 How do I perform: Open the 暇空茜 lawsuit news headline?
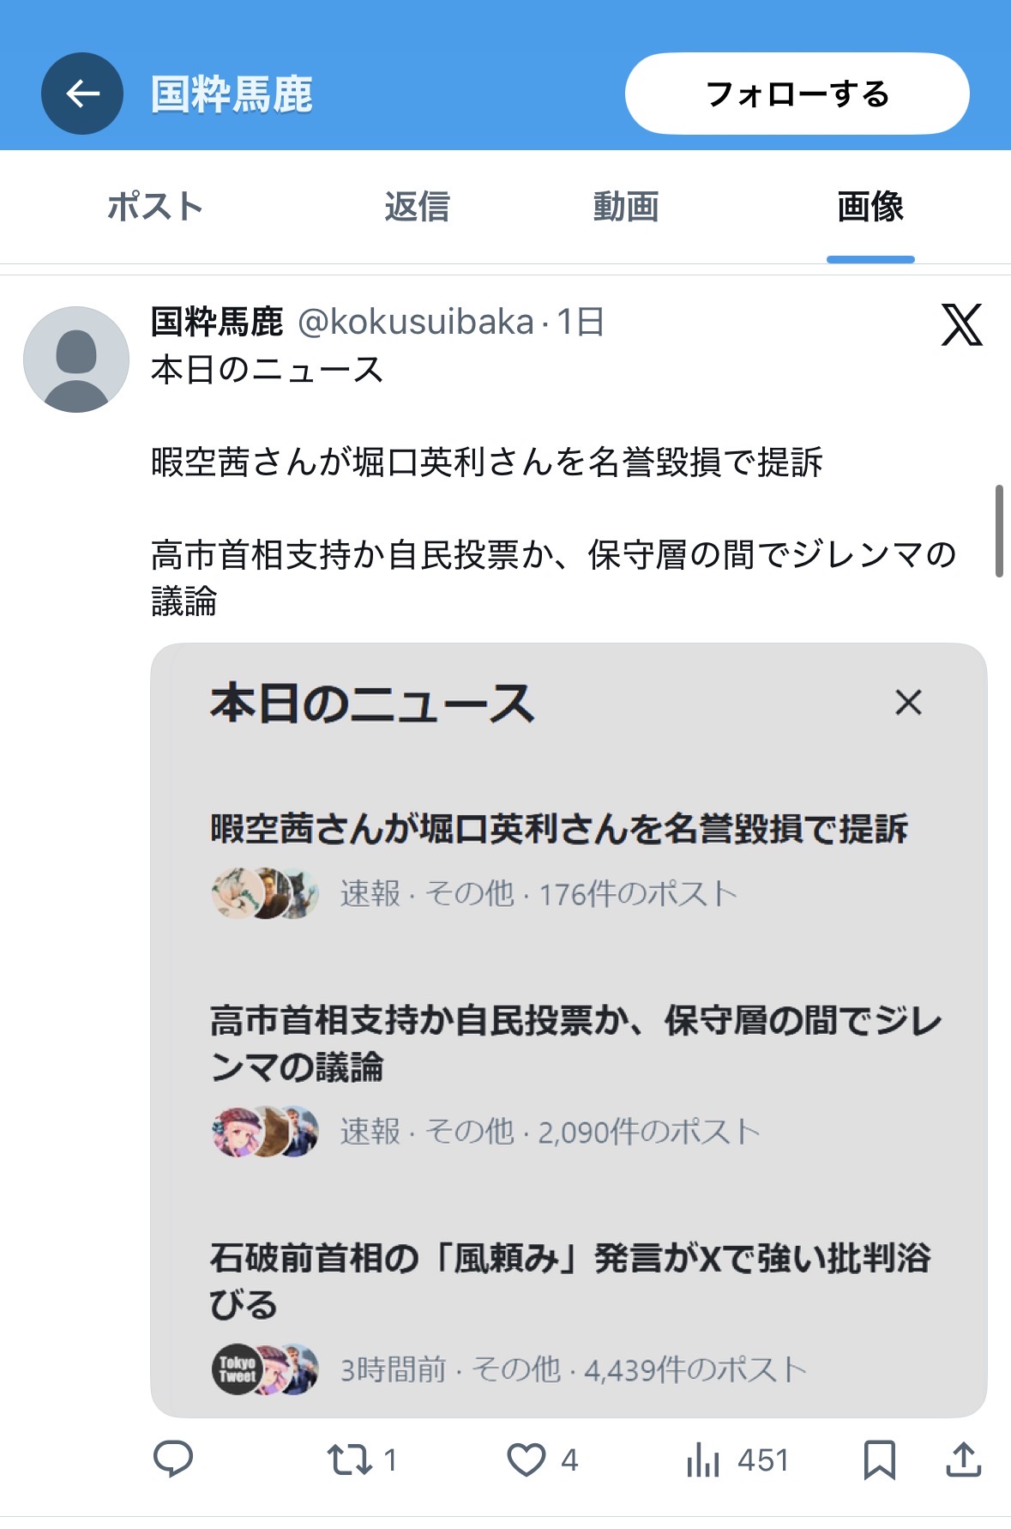point(559,829)
